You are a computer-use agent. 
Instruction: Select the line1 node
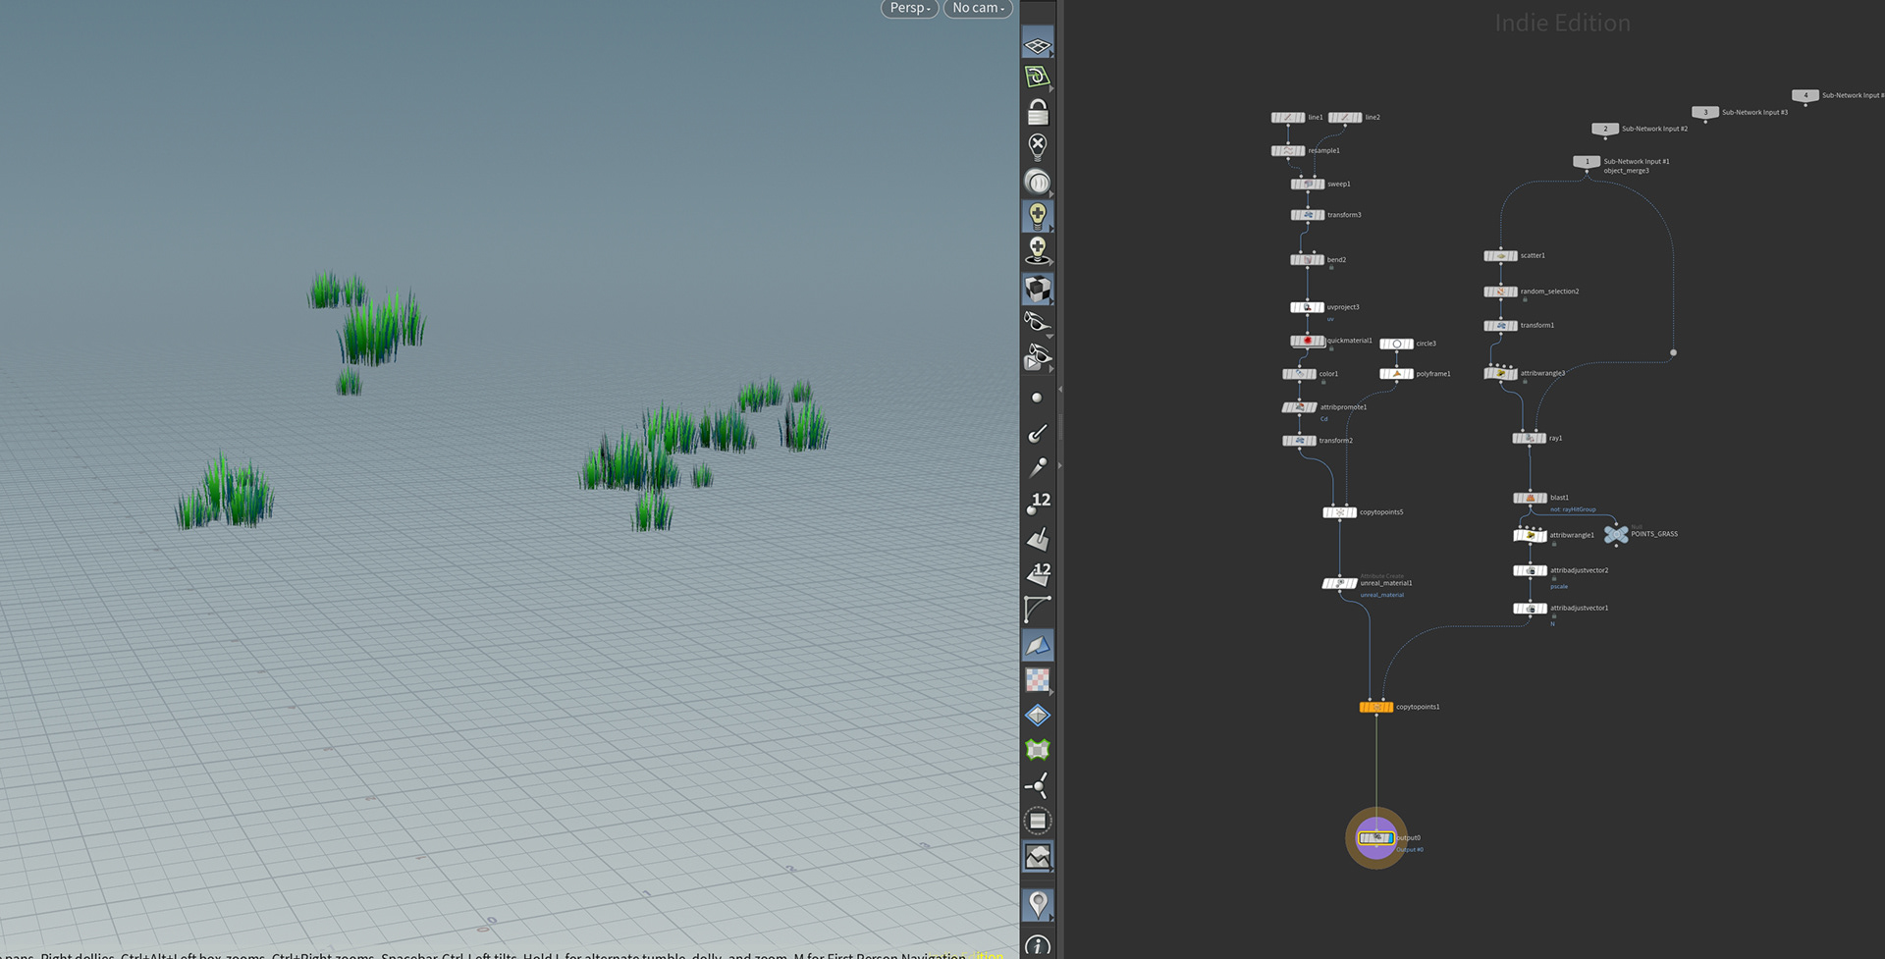pyautogui.click(x=1287, y=118)
